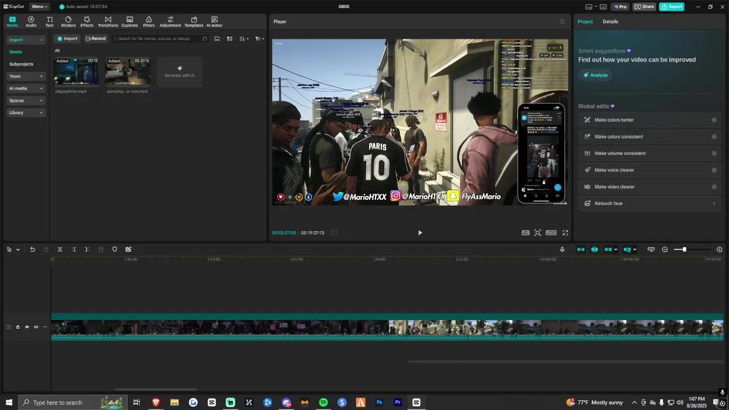
Task: Open the player panel hamburger menu
Action: (x=562, y=22)
